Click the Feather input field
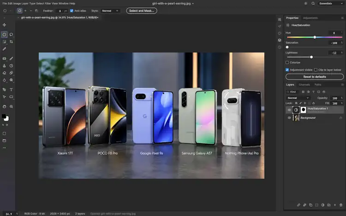The height and width of the screenshot is (216, 346). 61,11
